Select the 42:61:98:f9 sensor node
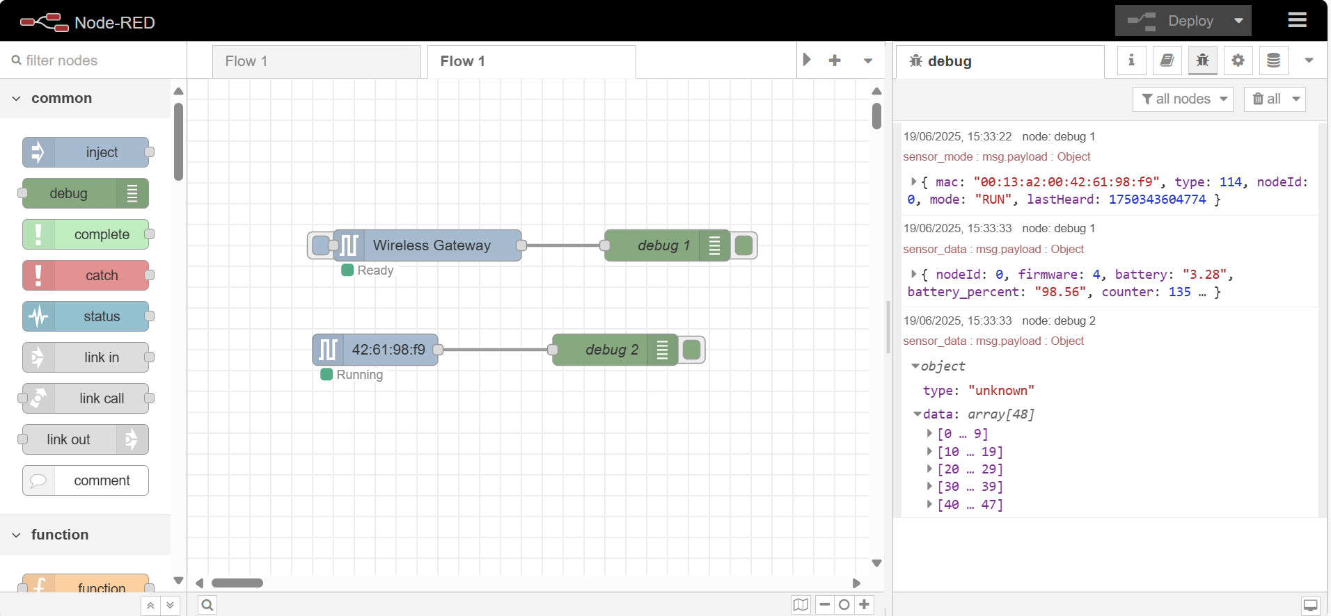The height and width of the screenshot is (616, 1331). (x=375, y=350)
